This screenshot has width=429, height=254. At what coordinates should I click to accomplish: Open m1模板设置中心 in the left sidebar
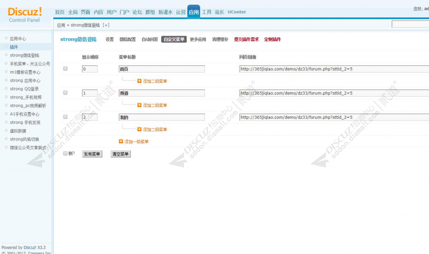coord(25,72)
